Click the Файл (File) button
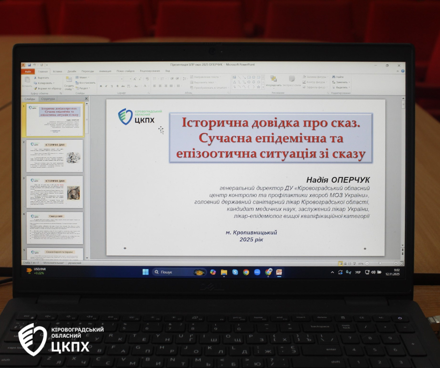 click(x=28, y=71)
